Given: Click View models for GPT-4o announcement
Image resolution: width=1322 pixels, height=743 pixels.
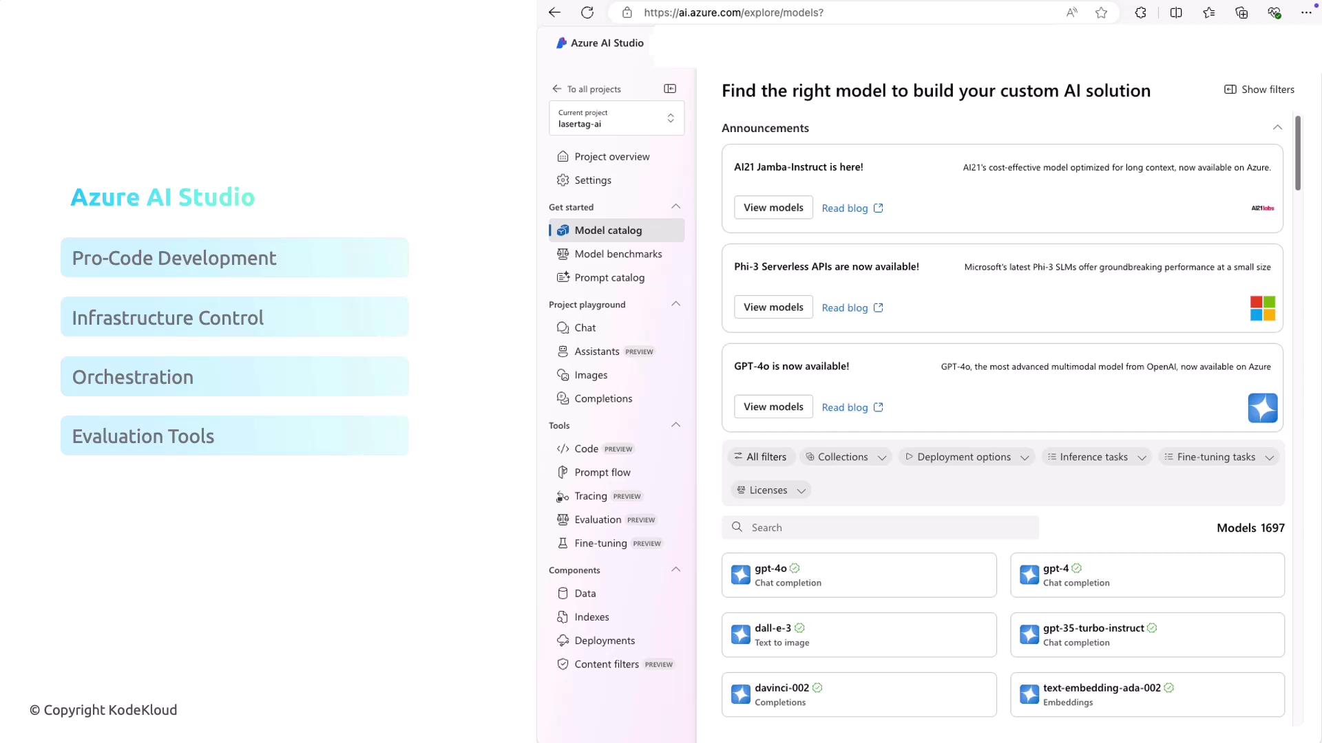Looking at the screenshot, I should (773, 407).
